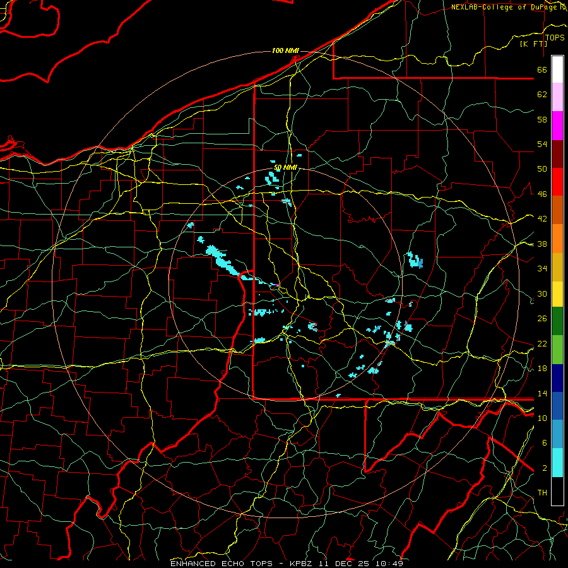Image resolution: width=568 pixels, height=568 pixels.
Task: Click the 'ENHANCED ECHO TOPS' product caption
Action: pyautogui.click(x=222, y=564)
